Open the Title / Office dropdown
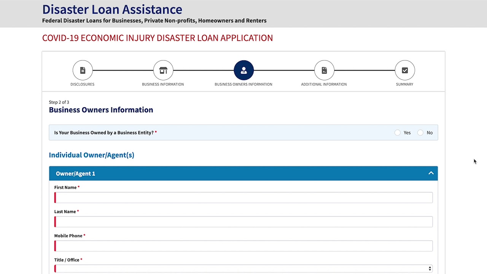 (x=243, y=269)
